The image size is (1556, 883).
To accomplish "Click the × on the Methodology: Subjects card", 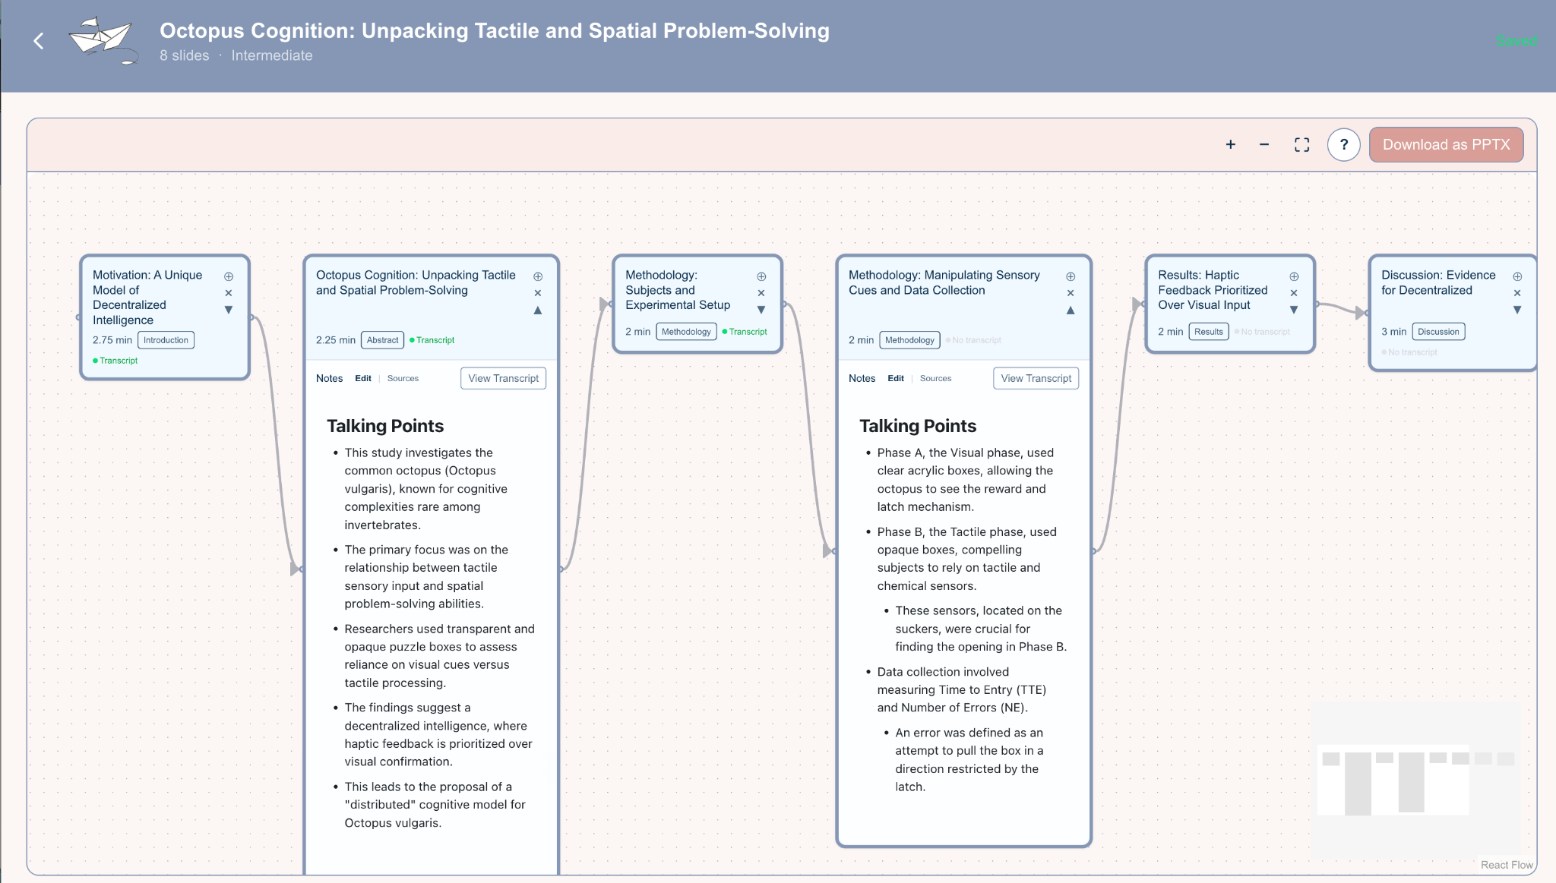I will point(761,292).
